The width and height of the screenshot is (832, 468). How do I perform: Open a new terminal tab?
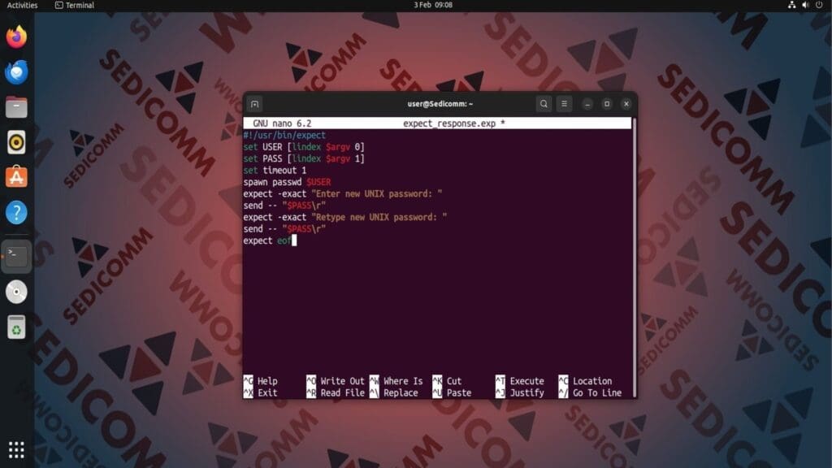[254, 104]
